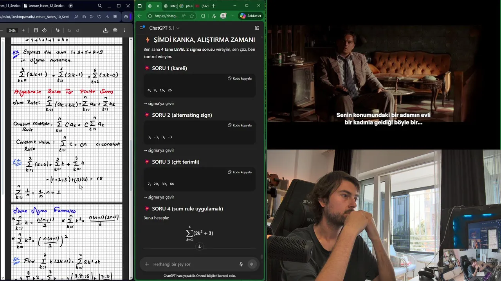The width and height of the screenshot is (501, 281).
Task: Open PDF viewer more options menu
Action: tap(124, 30)
